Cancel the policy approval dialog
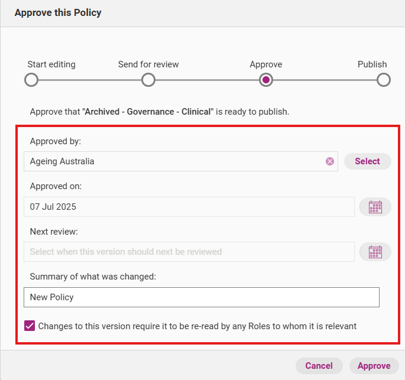 319,366
